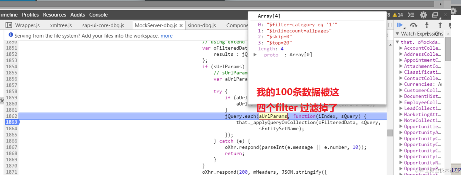Expand the ContactColle... node
461x175 pixels.
pos(401,78)
